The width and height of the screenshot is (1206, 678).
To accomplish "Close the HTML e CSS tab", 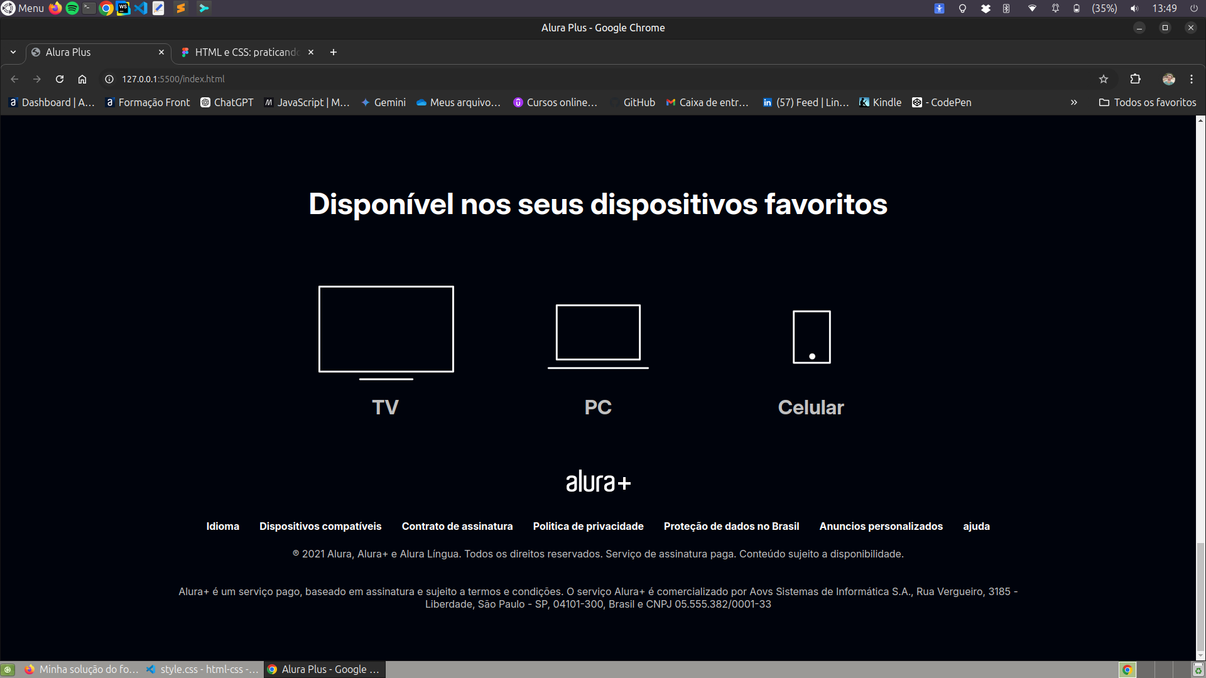I will (x=311, y=52).
